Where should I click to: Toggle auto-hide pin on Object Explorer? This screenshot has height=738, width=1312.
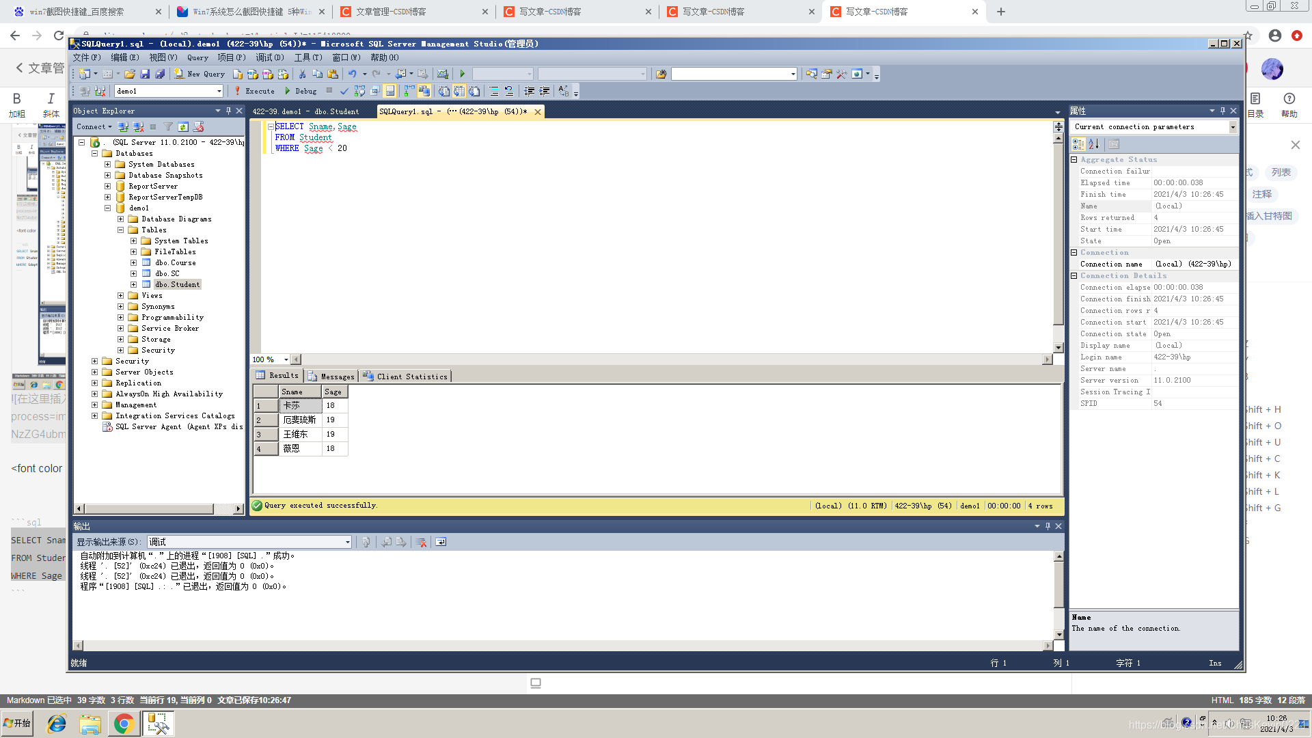pos(229,111)
